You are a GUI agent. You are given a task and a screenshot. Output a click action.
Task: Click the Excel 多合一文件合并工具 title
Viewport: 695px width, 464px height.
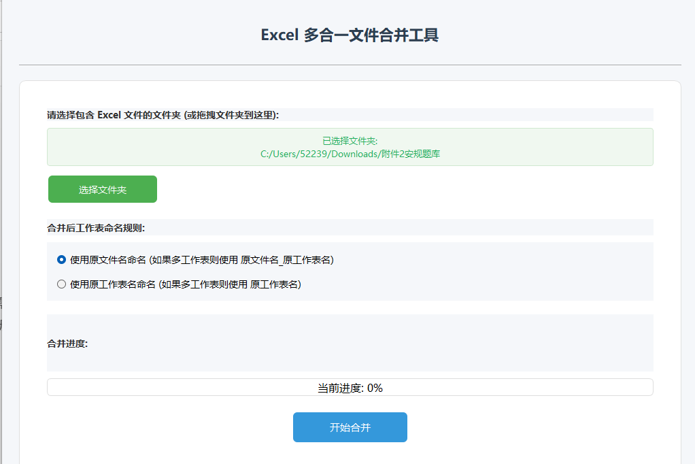click(x=350, y=35)
